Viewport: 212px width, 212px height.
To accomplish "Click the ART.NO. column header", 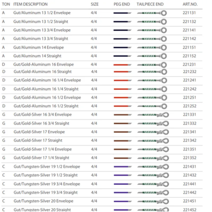I will pyautogui.click(x=190, y=4).
